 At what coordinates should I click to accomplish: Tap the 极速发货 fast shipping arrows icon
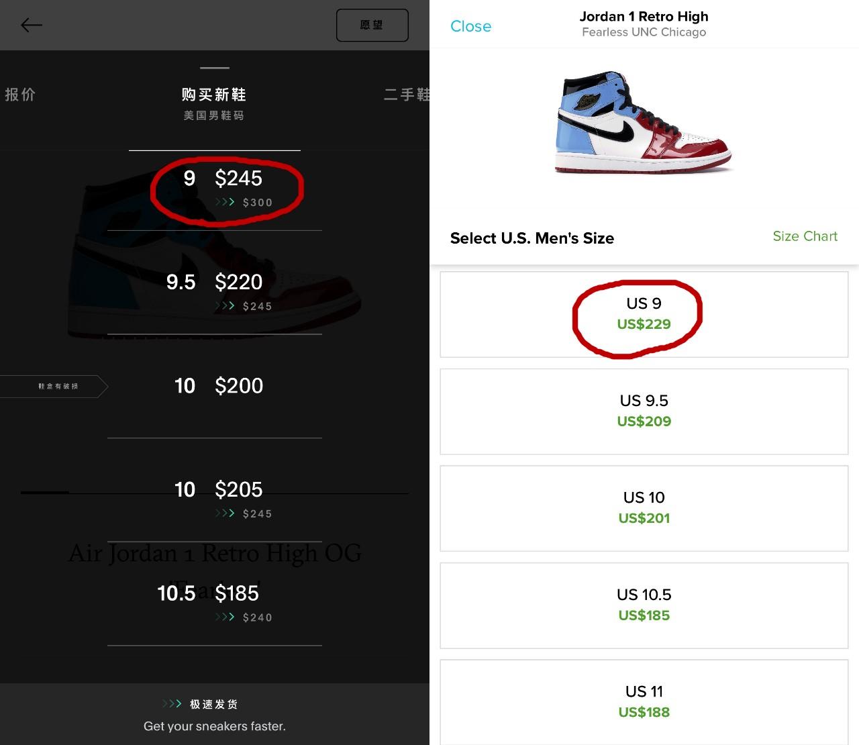(172, 704)
